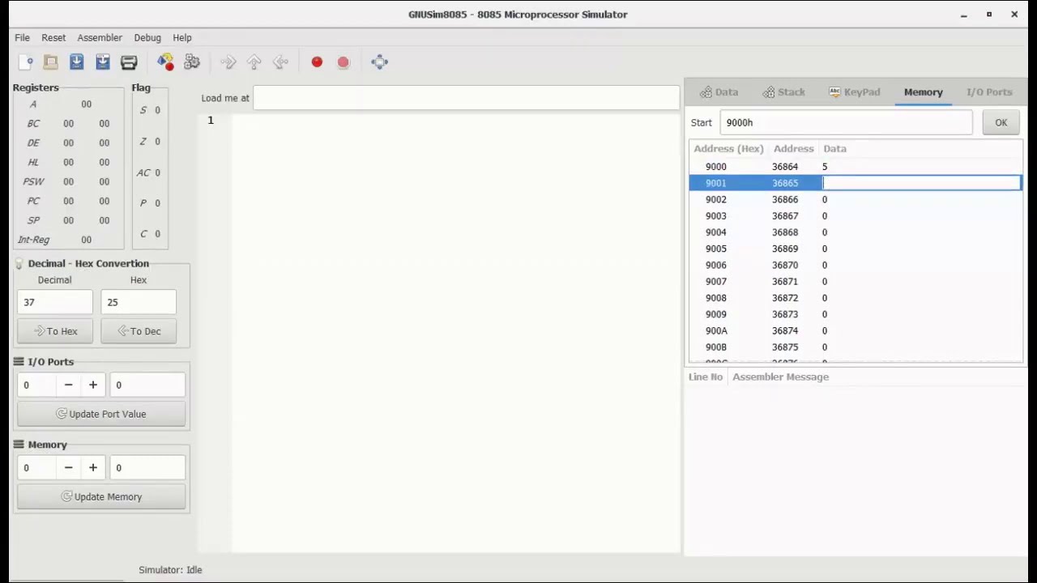Select memory row with address 900B

[x=856, y=347]
